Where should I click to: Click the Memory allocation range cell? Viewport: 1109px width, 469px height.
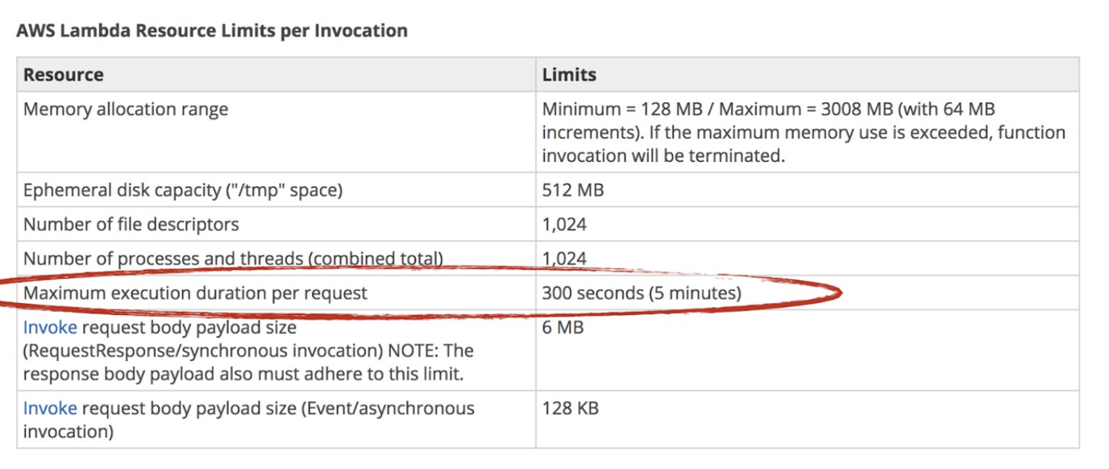[x=126, y=110]
